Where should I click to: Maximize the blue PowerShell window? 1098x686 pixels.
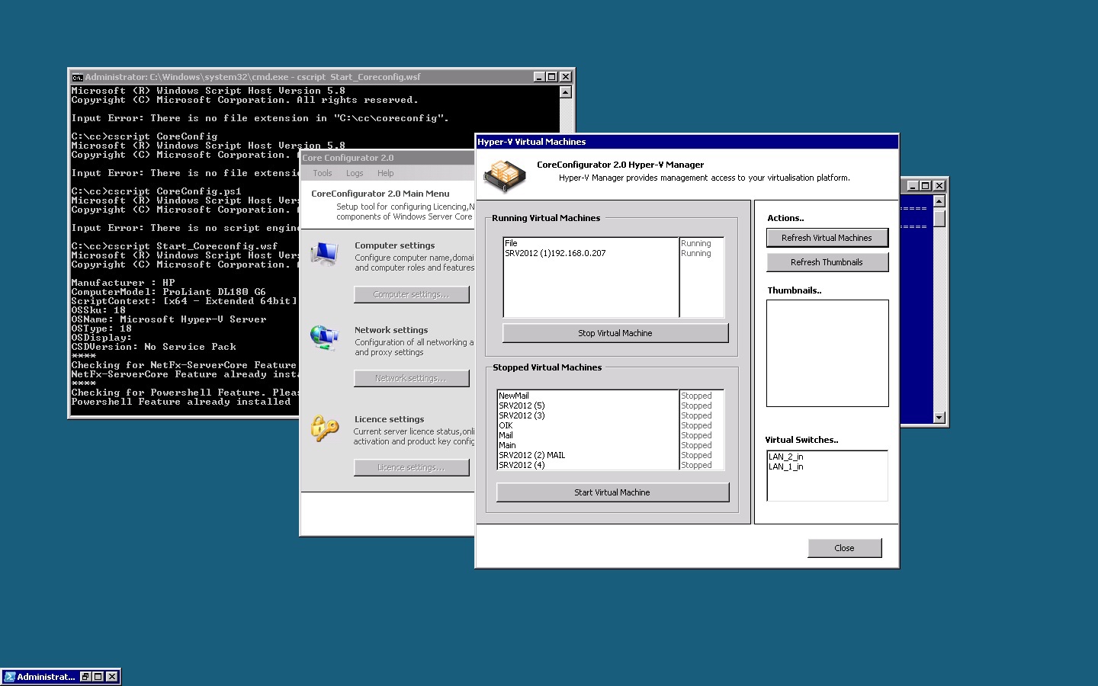point(926,186)
